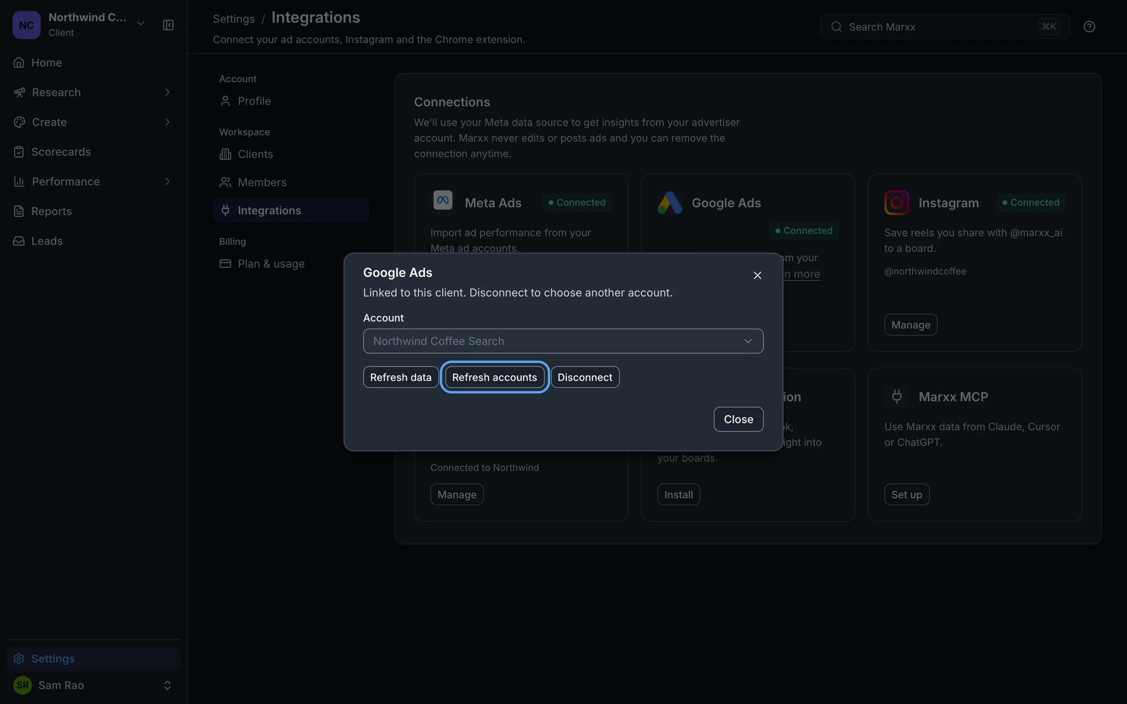Close the Google Ads dialog with X

[x=757, y=275]
